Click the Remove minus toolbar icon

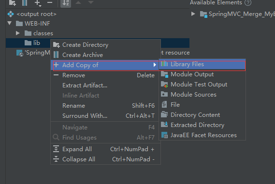coord(50,2)
